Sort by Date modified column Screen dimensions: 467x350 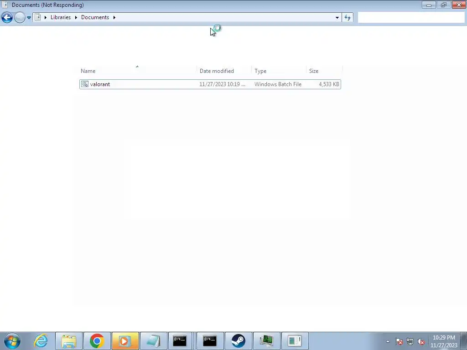point(217,71)
